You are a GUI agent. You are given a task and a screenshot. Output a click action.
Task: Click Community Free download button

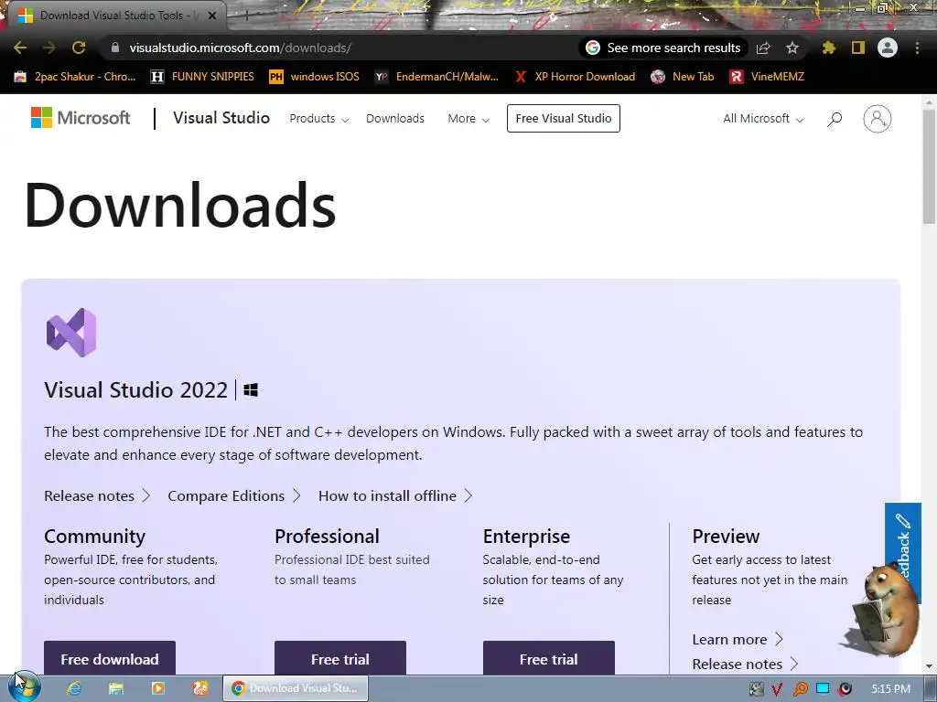[110, 658]
